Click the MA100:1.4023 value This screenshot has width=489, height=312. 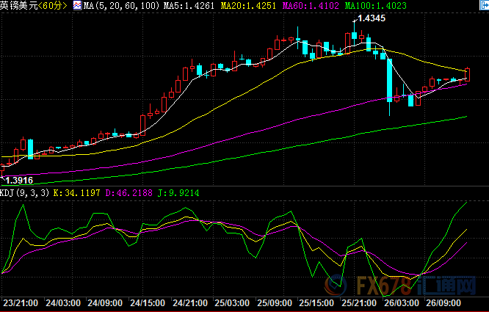(376, 6)
